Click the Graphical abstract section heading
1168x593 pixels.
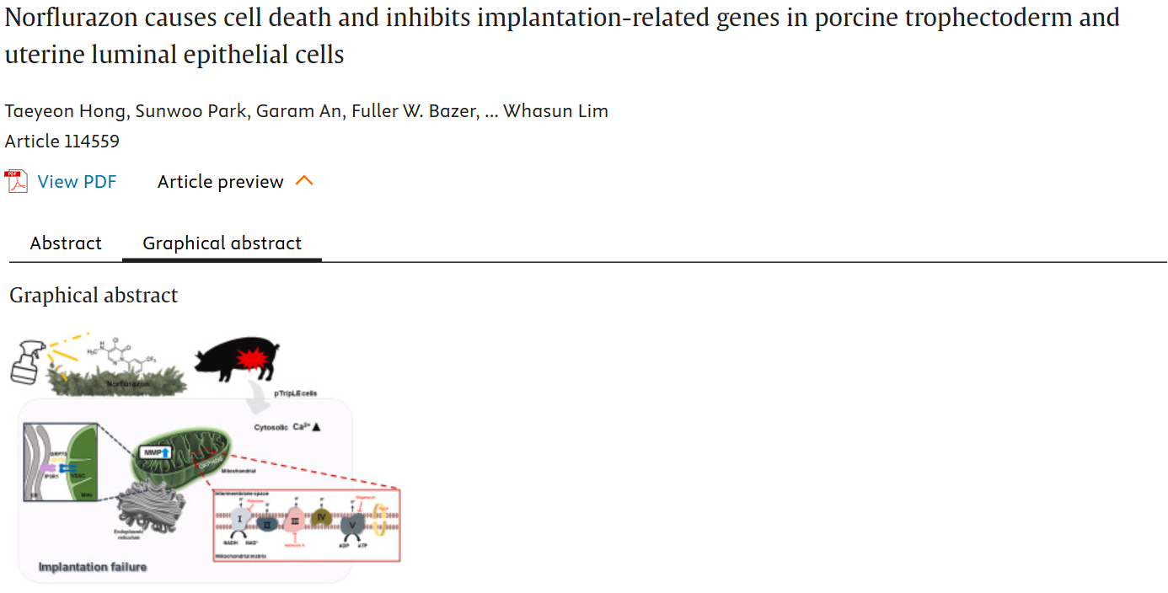(x=94, y=296)
